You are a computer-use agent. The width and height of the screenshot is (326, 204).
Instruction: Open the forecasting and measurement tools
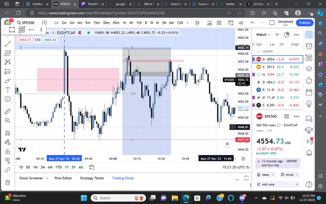coord(8,72)
